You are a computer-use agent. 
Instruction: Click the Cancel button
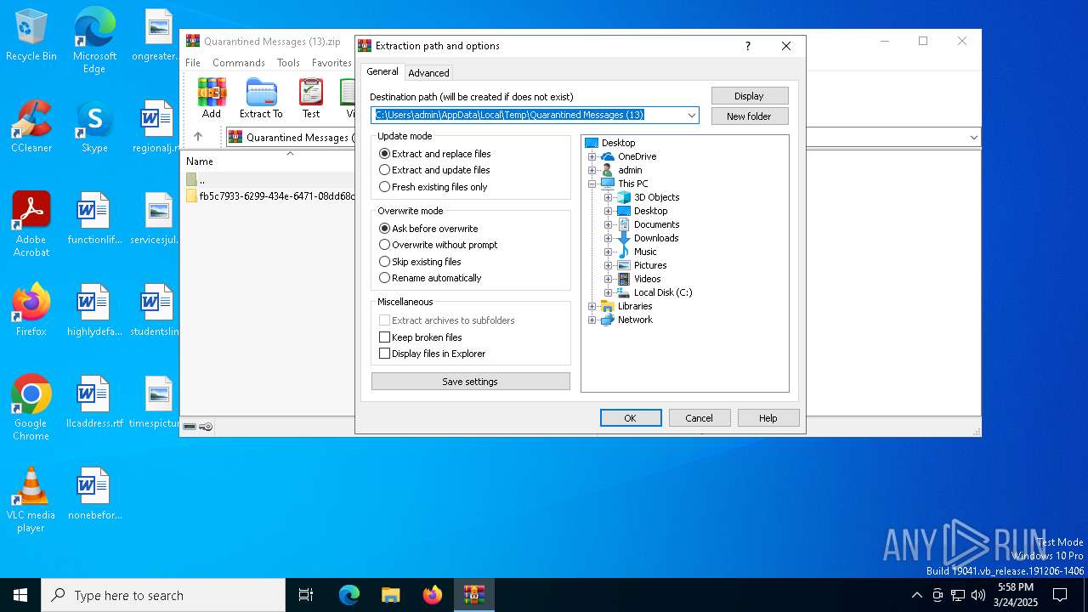click(x=700, y=417)
